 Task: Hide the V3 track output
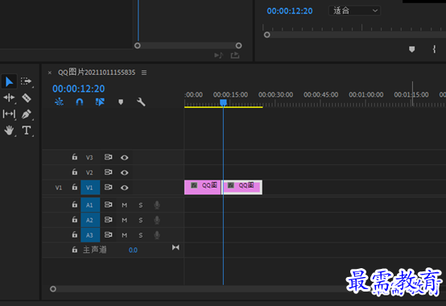point(124,158)
